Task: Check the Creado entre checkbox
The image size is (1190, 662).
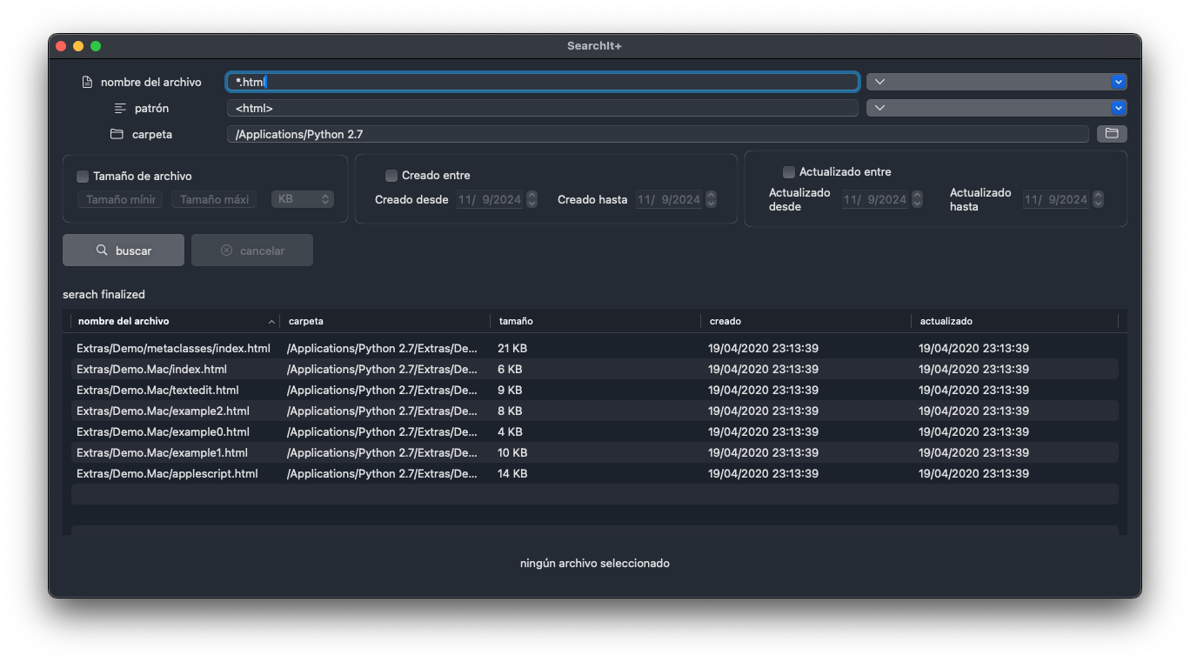Action: [391, 175]
